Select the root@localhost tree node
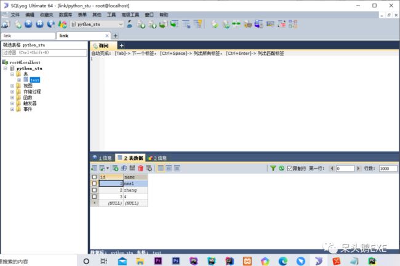 (25, 62)
